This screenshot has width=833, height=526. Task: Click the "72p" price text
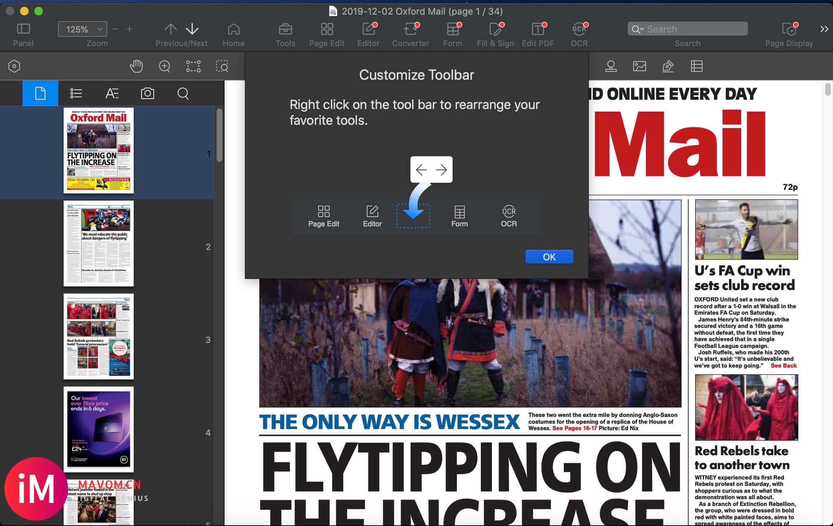(x=790, y=187)
